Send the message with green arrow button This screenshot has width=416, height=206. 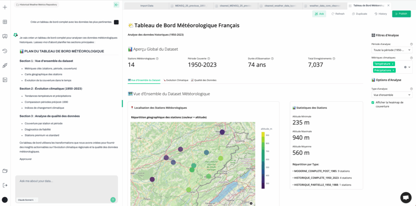pyautogui.click(x=113, y=200)
